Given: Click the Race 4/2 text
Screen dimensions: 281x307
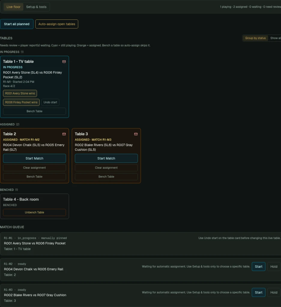Looking at the screenshot, I should (x=9, y=86).
